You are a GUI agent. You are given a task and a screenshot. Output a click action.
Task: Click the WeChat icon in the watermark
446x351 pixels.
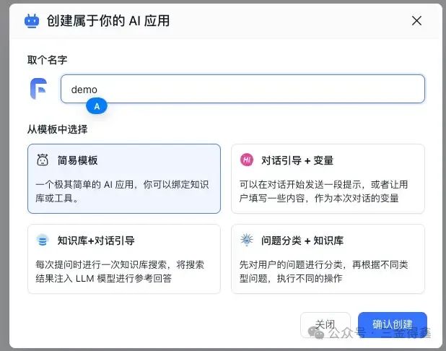(x=317, y=333)
